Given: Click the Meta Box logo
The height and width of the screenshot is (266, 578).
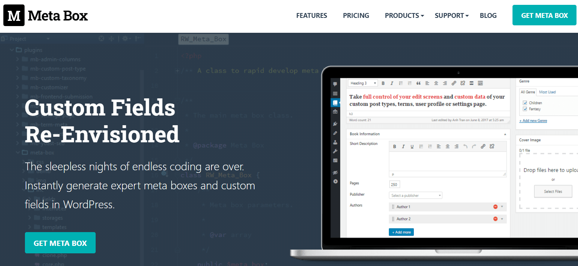Looking at the screenshot, I should 46,16.
